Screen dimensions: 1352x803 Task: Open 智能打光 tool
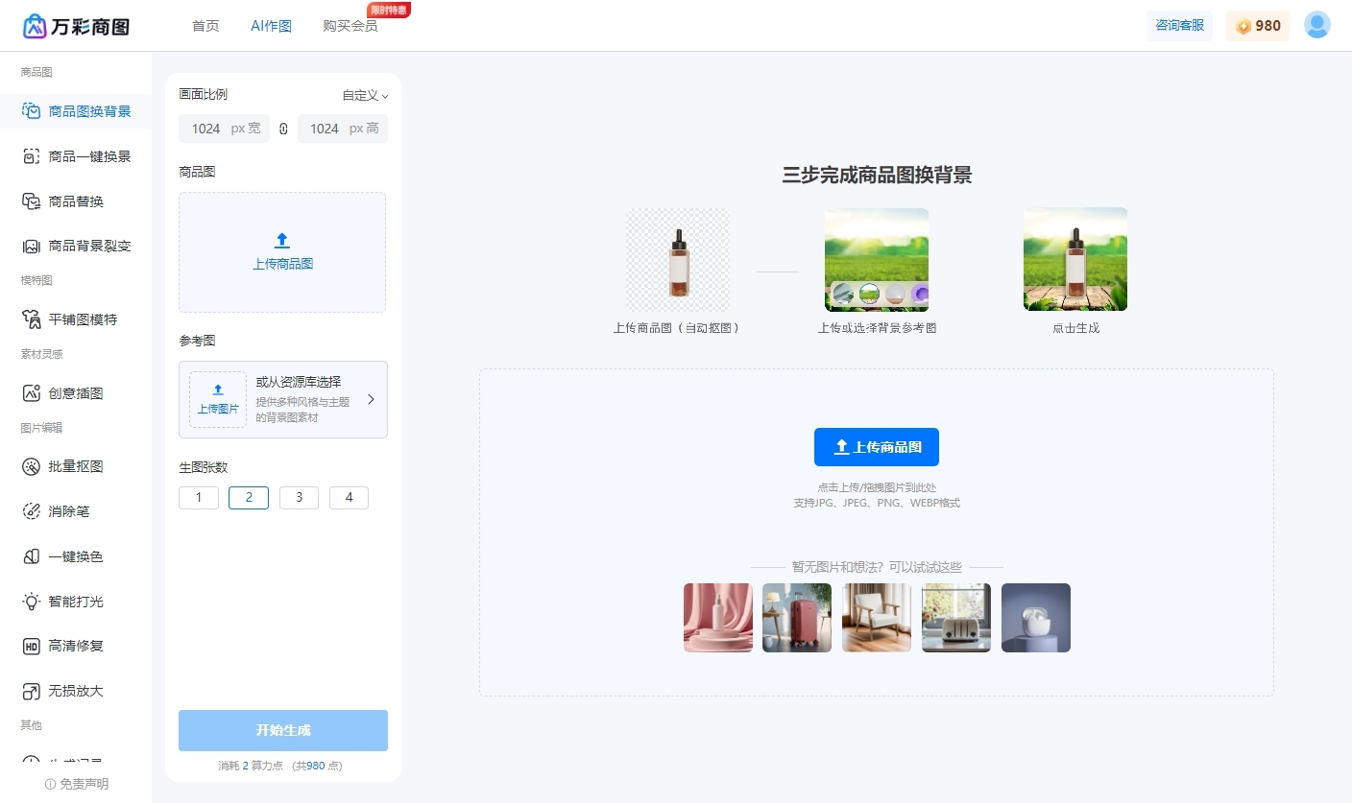tap(76, 602)
